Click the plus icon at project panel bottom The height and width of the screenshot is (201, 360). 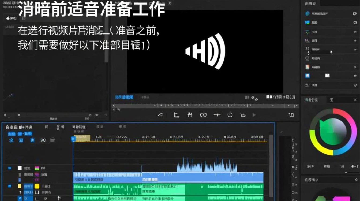click(x=106, y=115)
